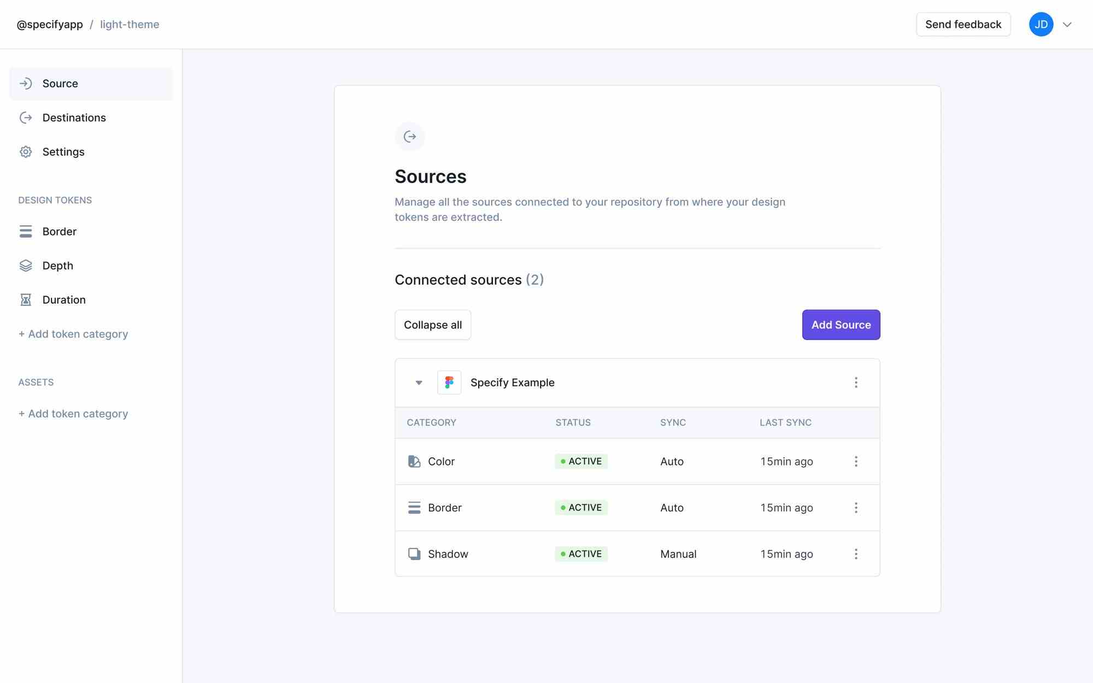Open the three-dot menu for Border row

pyautogui.click(x=856, y=508)
